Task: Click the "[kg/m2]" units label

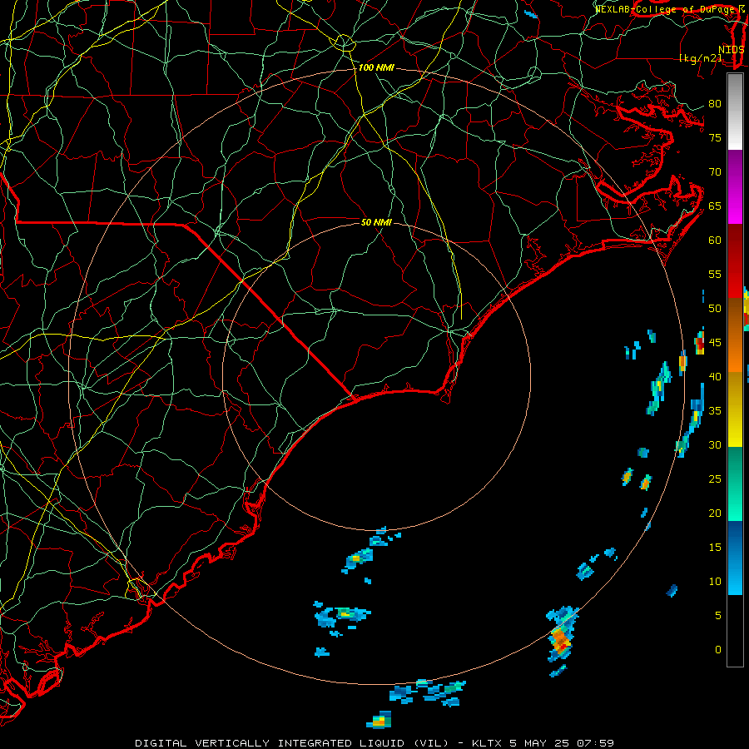Action: 700,58
